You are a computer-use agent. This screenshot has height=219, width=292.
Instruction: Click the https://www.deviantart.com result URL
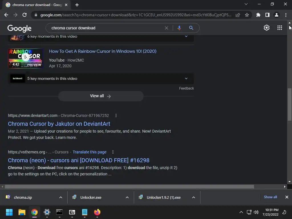click(x=33, y=116)
